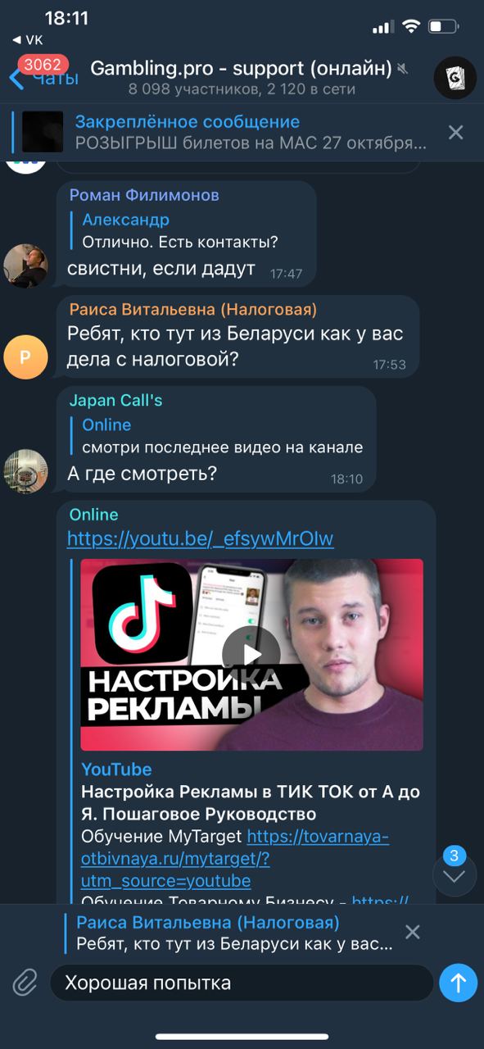This screenshot has width=484, height=1049.
Task: Focus the message input field
Action: point(242,982)
